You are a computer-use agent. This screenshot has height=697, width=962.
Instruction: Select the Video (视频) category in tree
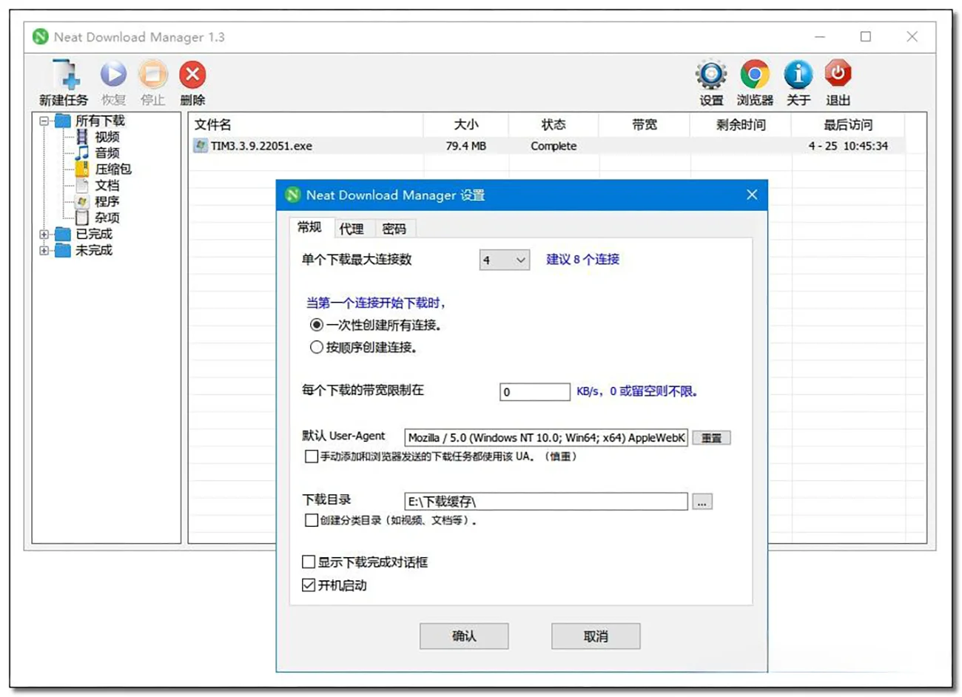(107, 137)
